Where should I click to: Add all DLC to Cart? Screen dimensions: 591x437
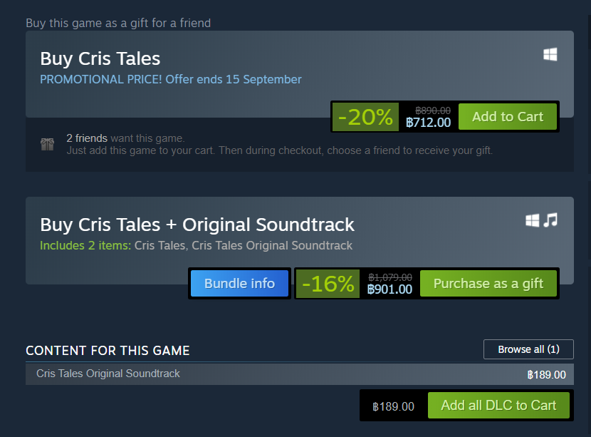pyautogui.click(x=498, y=406)
